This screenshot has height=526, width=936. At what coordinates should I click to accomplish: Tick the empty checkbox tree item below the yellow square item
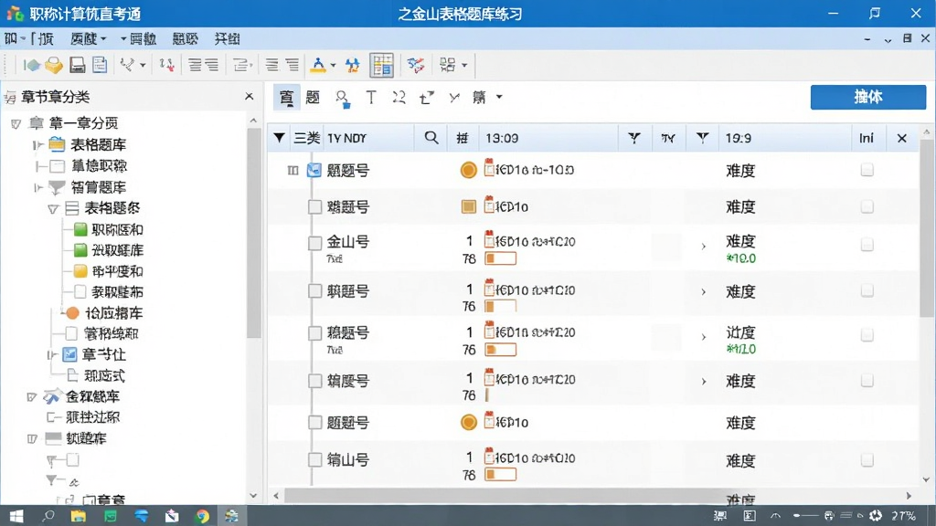coord(80,291)
